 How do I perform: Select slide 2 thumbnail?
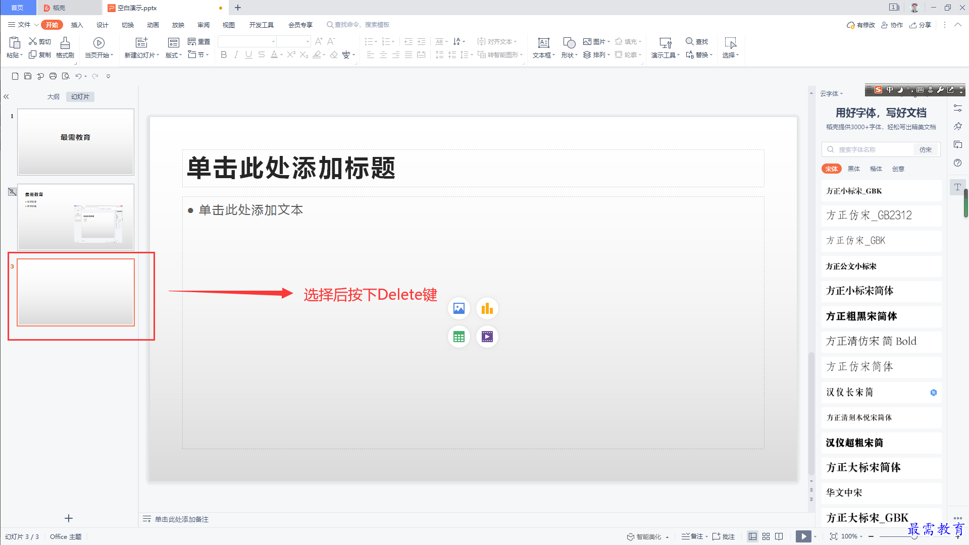tap(76, 217)
